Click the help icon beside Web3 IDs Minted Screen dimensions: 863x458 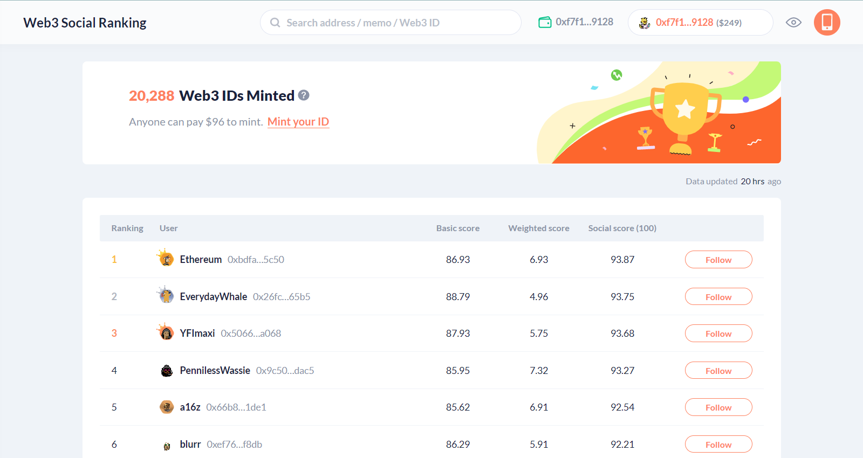tap(304, 95)
